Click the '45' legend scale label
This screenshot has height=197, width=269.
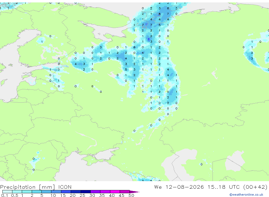(x=122, y=195)
